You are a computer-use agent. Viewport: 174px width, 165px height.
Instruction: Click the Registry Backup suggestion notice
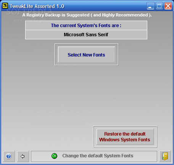click(x=87, y=15)
